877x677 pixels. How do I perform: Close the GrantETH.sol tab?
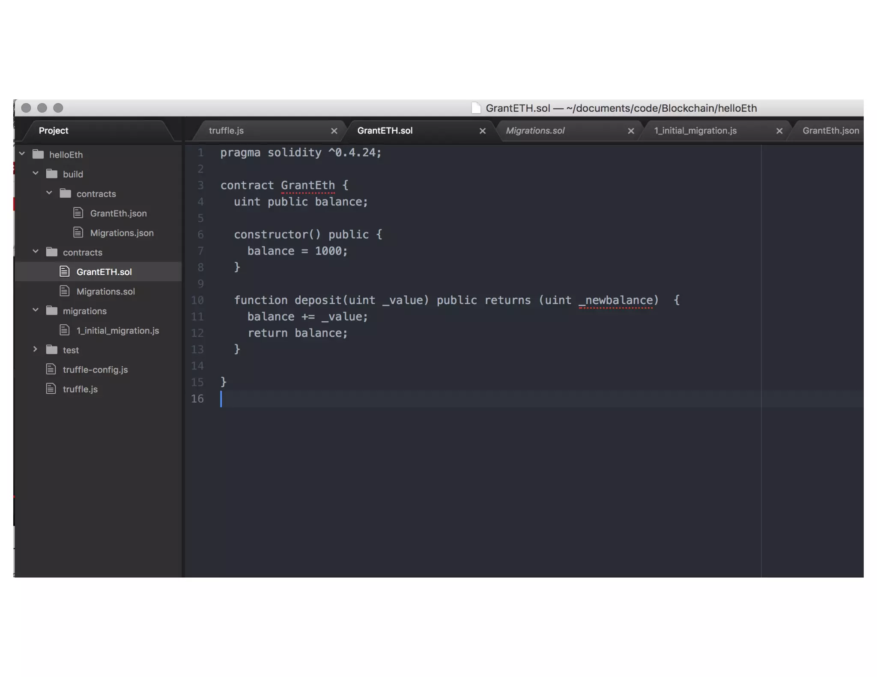click(482, 131)
